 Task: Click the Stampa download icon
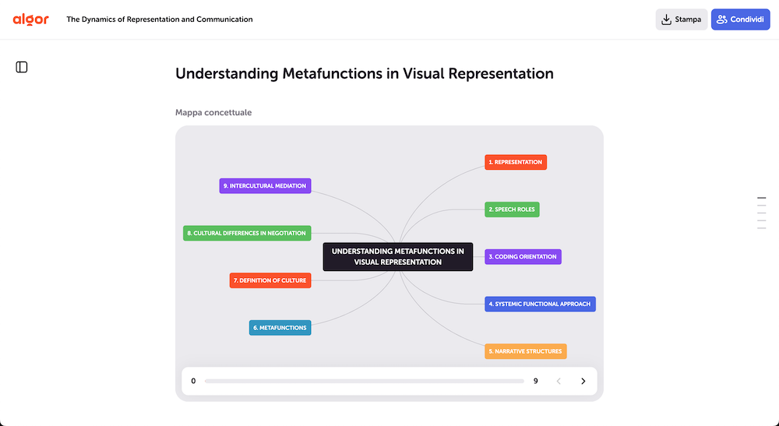click(666, 19)
